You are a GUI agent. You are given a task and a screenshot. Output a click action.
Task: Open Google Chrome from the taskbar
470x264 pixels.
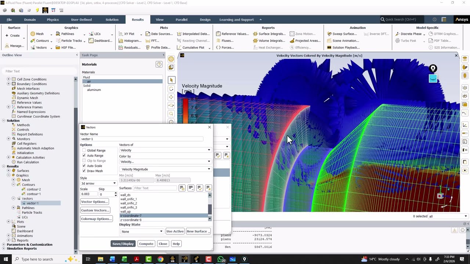click(x=160, y=259)
